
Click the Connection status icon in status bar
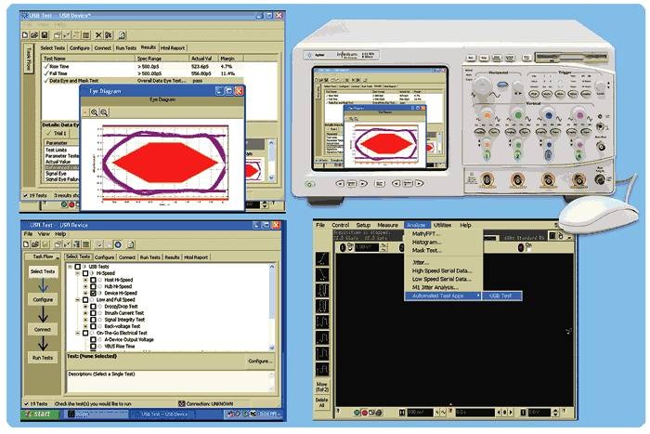click(182, 403)
